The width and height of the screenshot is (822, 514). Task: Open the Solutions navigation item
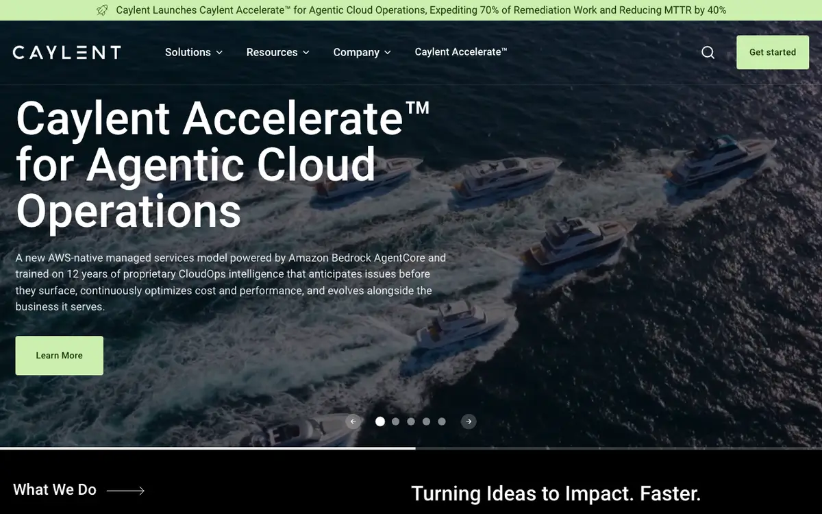coord(194,52)
